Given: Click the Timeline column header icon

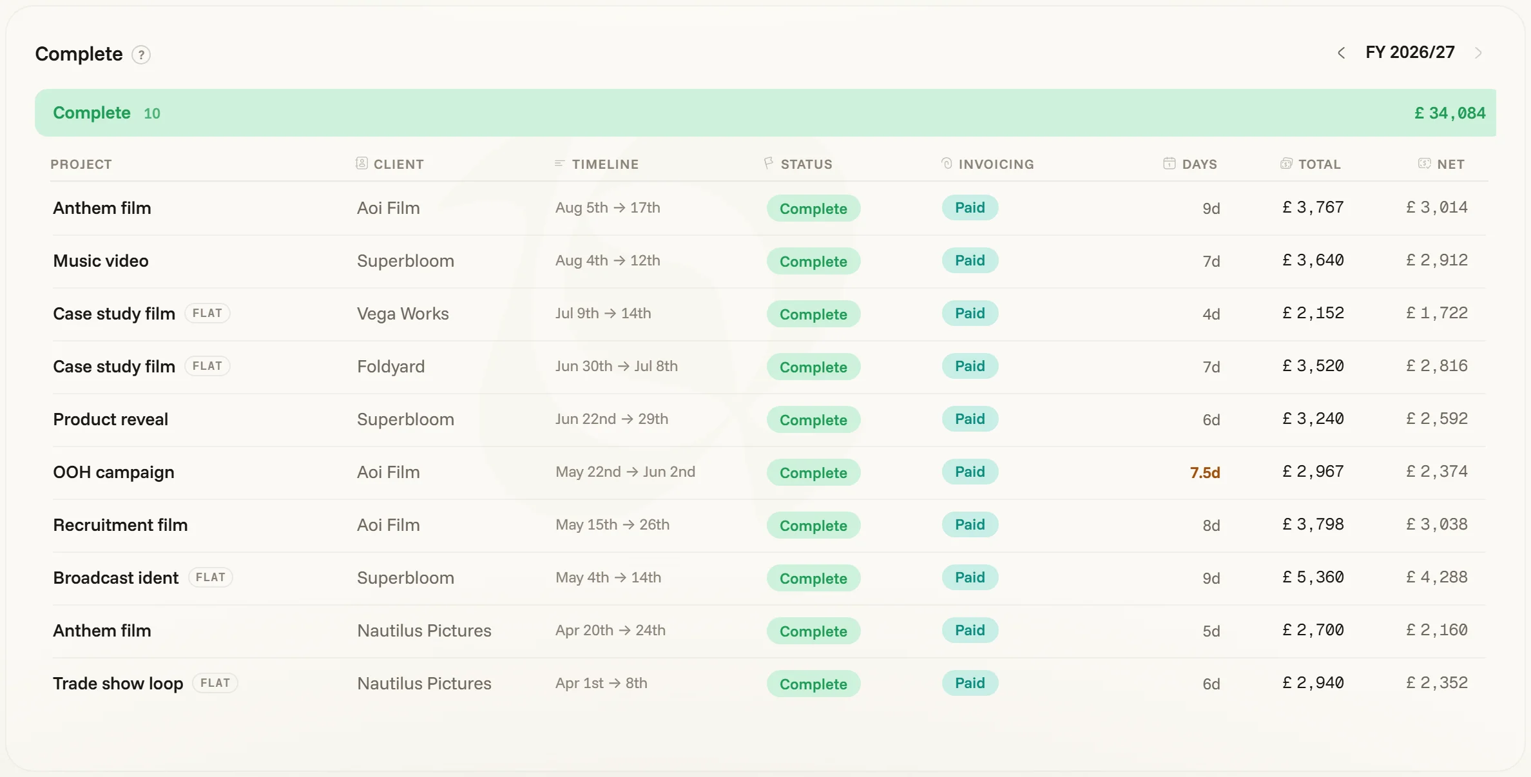Looking at the screenshot, I should pyautogui.click(x=559, y=164).
